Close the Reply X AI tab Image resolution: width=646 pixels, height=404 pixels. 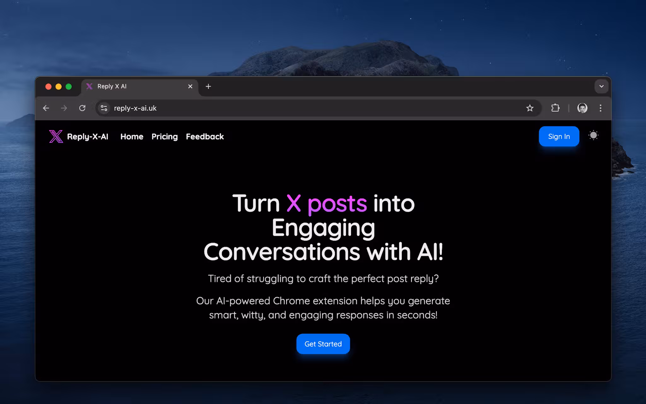click(x=190, y=86)
